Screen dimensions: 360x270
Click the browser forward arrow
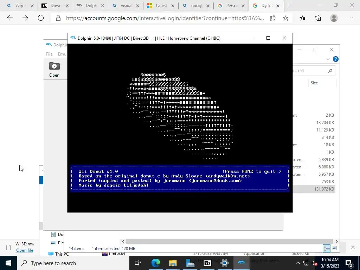(25, 18)
